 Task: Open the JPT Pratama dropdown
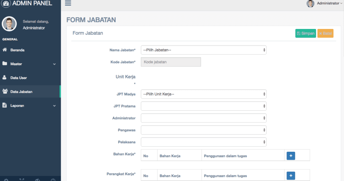click(x=204, y=106)
